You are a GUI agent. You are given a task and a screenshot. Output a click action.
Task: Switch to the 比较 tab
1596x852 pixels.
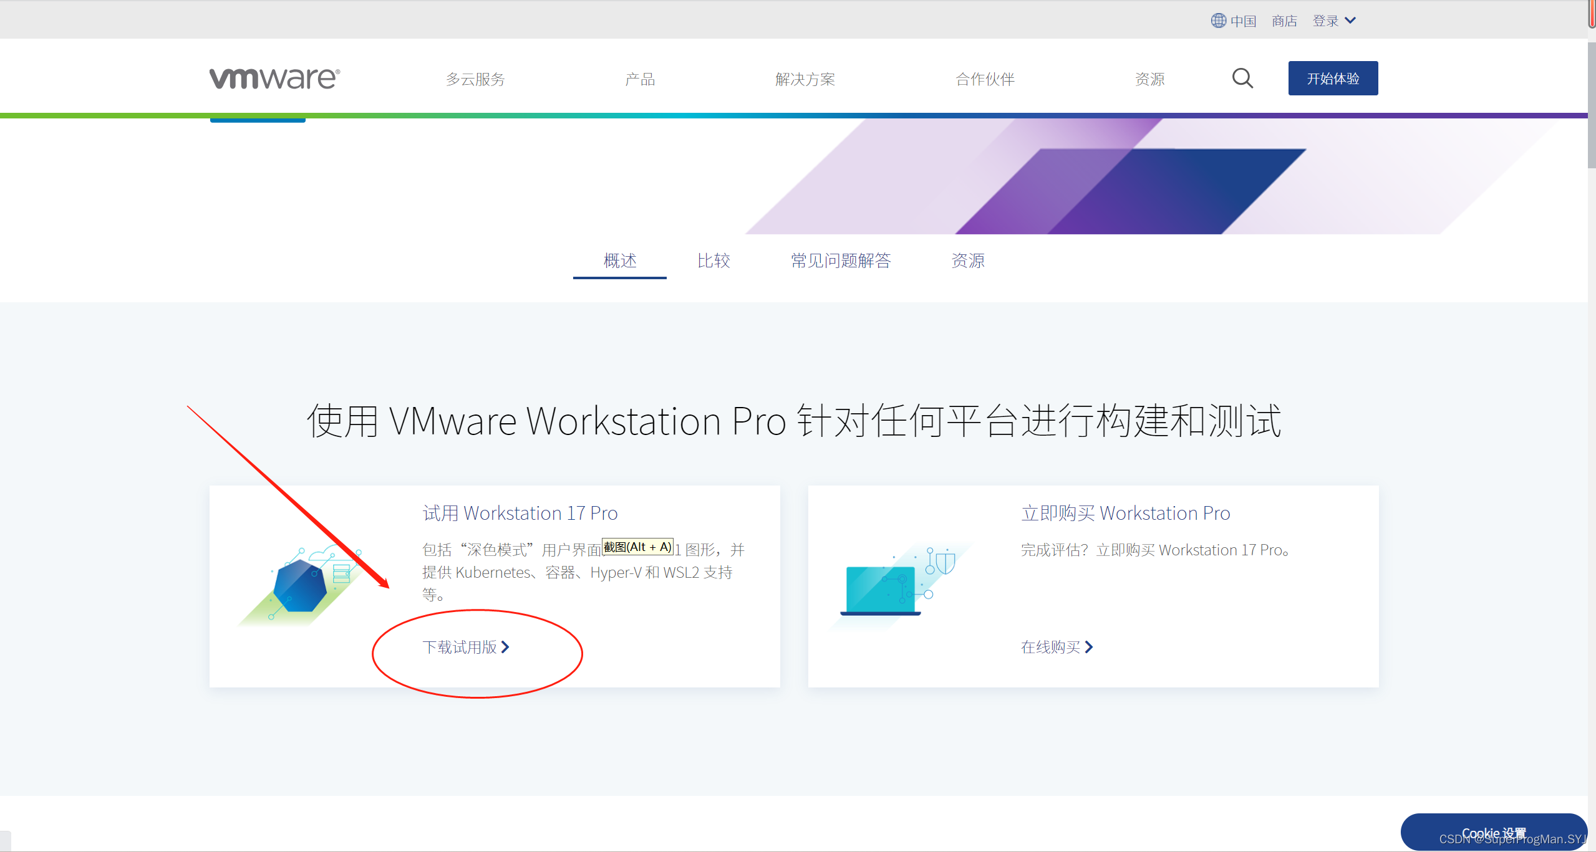pos(713,261)
